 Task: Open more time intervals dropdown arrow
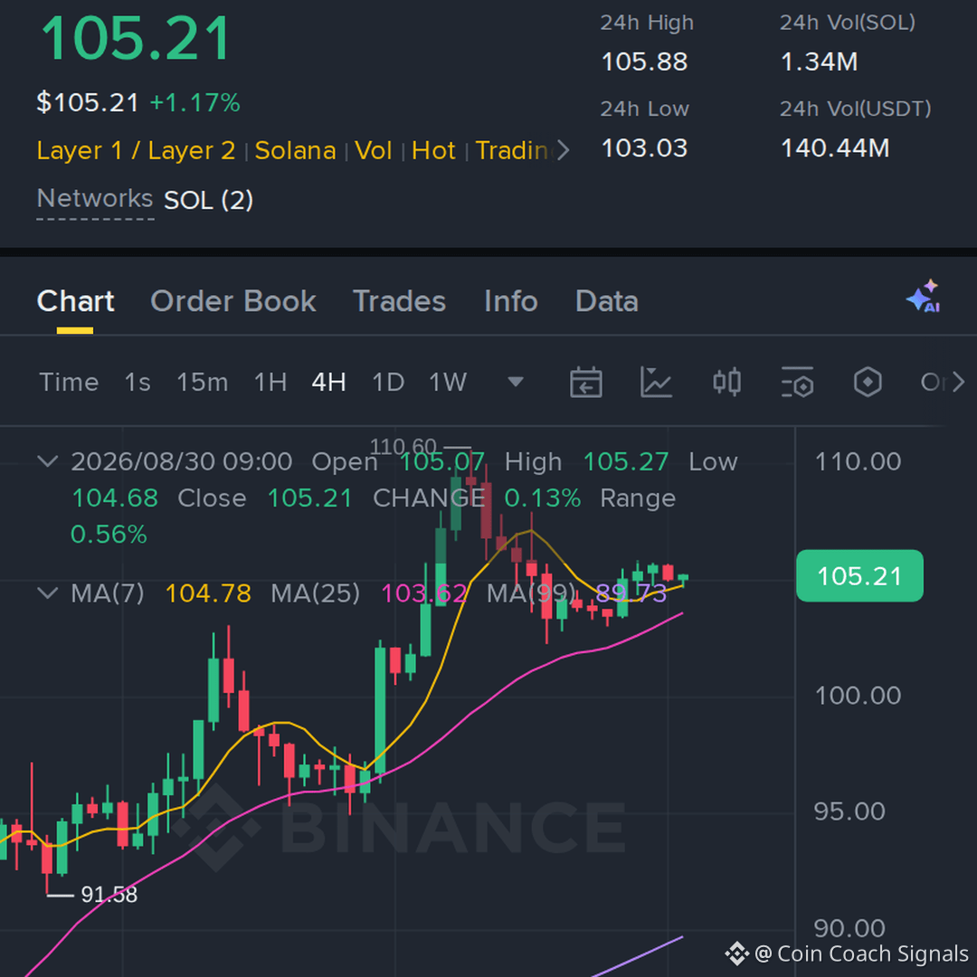pyautogui.click(x=516, y=382)
